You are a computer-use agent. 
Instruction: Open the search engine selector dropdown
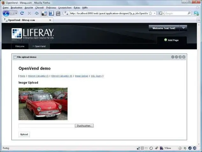(x=161, y=13)
